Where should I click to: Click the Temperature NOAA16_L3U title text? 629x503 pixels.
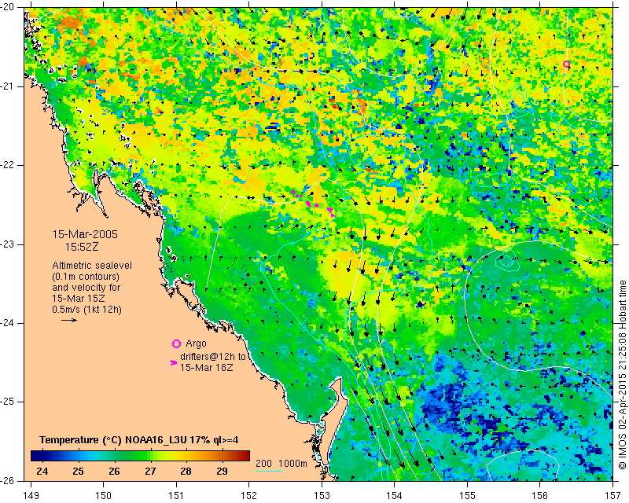coord(139,440)
